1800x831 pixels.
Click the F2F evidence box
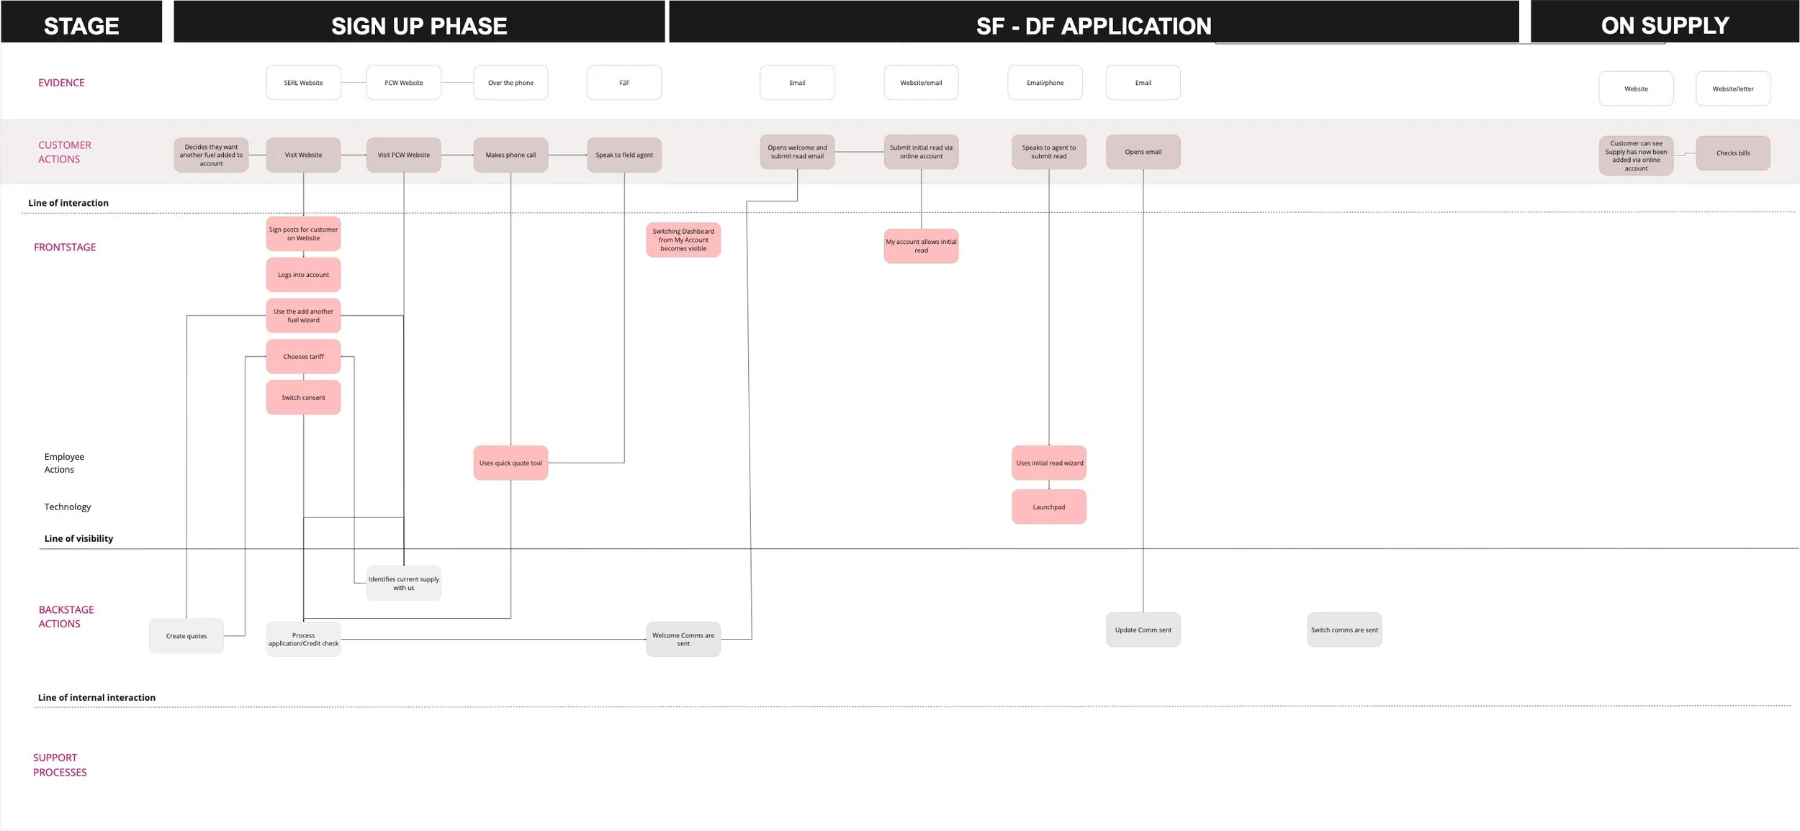click(x=624, y=83)
